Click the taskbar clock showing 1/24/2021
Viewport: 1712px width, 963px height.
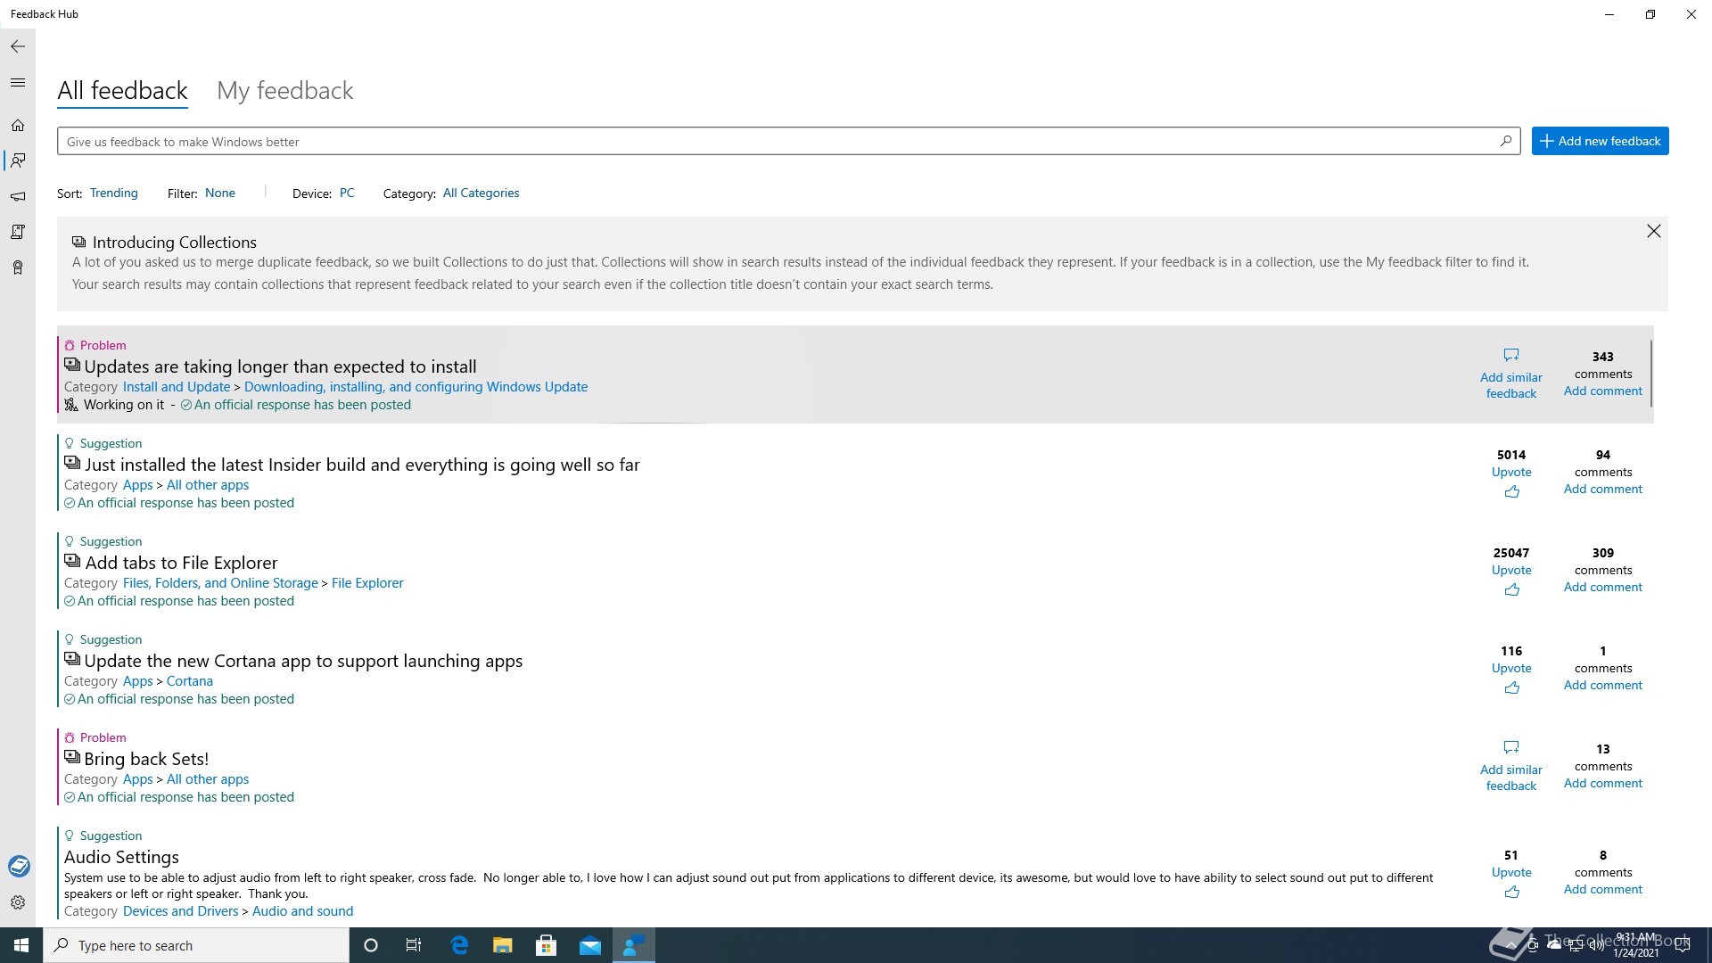point(1636,945)
